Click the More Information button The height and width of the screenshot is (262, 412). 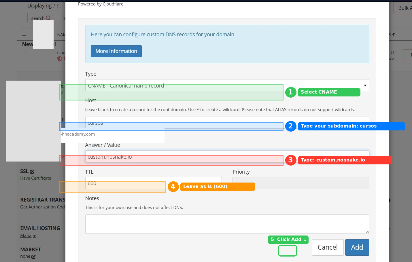116,51
